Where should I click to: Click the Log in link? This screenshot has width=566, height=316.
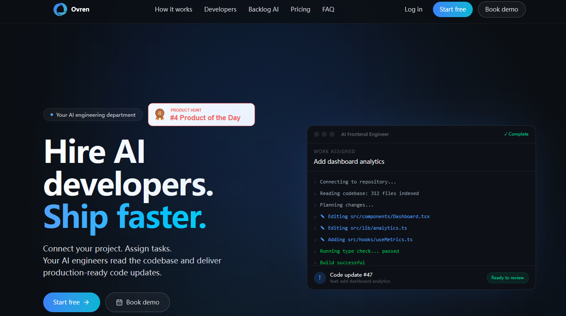413,9
